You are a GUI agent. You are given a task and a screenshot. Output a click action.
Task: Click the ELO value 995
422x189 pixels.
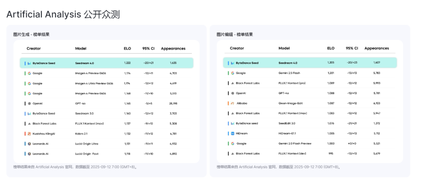(331, 154)
